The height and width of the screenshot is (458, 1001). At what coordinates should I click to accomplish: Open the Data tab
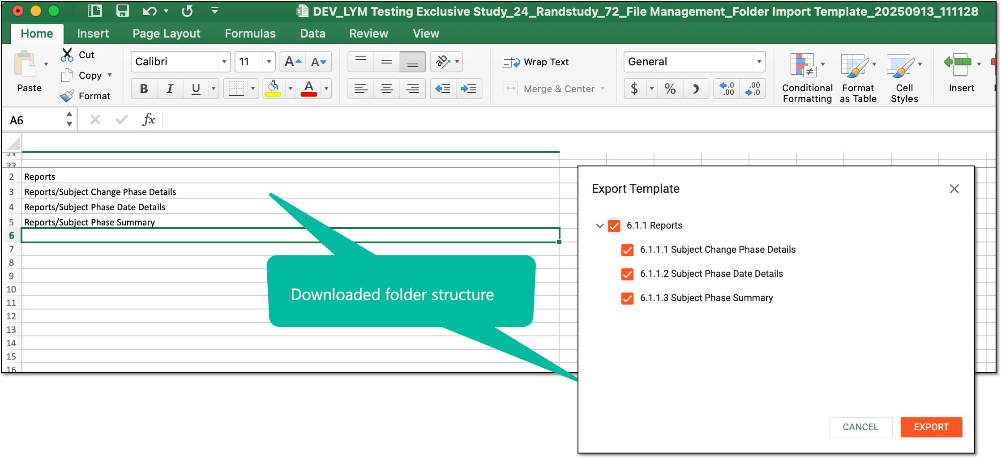coord(312,34)
